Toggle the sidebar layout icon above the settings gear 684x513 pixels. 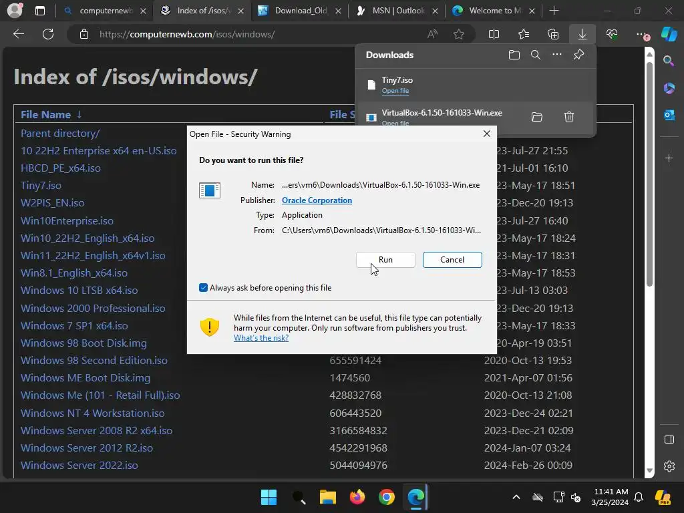click(669, 440)
